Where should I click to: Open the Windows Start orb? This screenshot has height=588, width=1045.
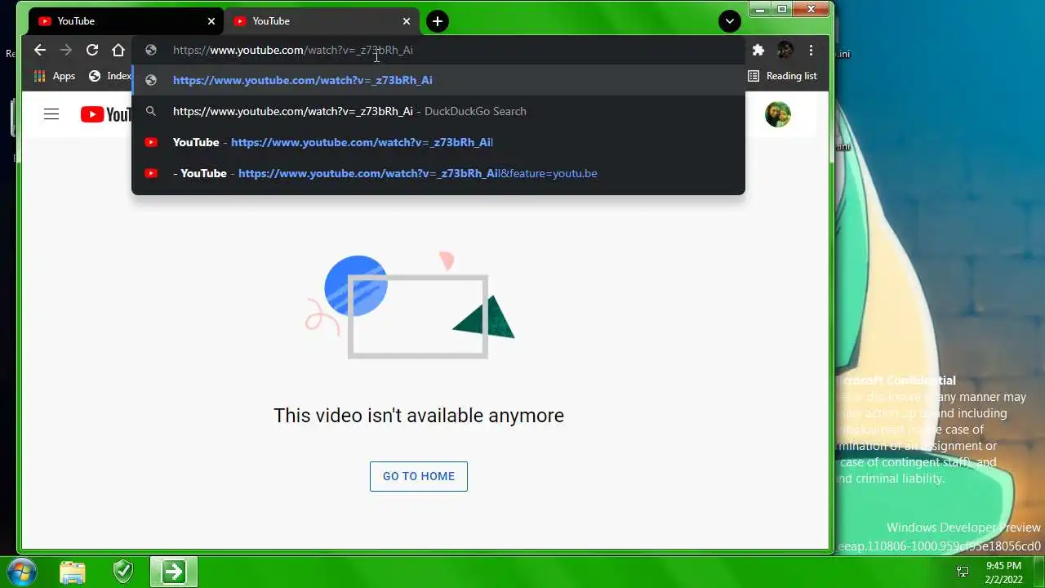click(22, 572)
